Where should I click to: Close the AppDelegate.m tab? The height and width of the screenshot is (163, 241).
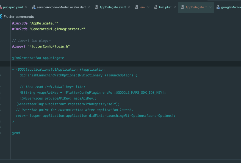pos(210,7)
